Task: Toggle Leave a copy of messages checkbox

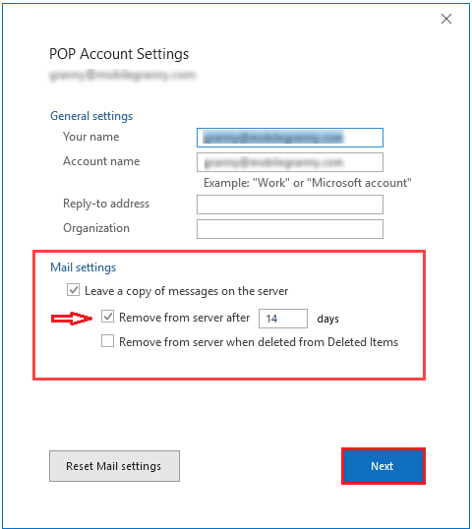Action: tap(73, 290)
